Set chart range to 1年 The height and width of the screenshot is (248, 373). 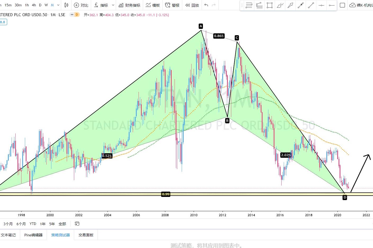point(43,224)
